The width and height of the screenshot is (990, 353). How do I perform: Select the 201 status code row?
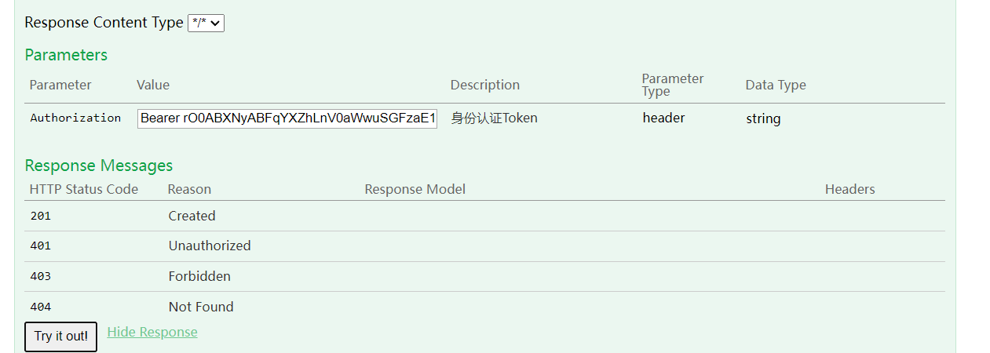click(x=484, y=216)
